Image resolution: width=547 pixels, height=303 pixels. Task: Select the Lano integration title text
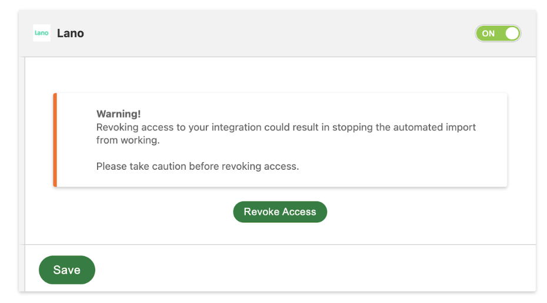(x=71, y=33)
